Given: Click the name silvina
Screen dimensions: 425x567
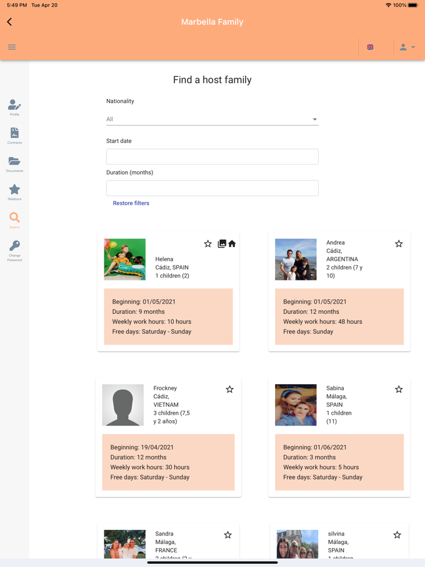Looking at the screenshot, I should [336, 534].
